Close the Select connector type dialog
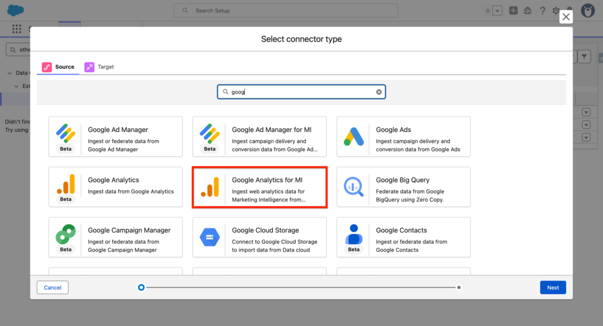Screen dimensions: 603x326 point(566,17)
